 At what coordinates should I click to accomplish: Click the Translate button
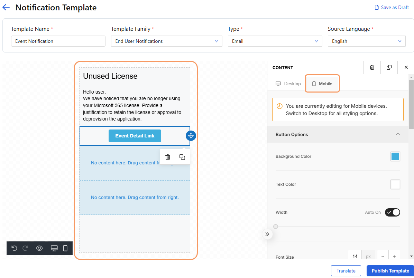(346, 271)
